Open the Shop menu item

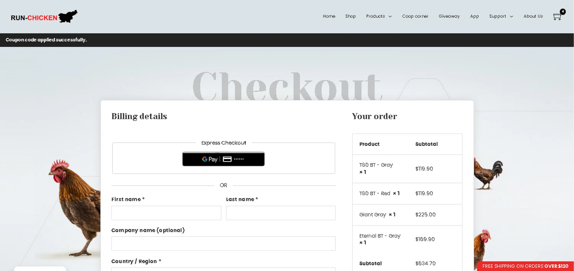[351, 16]
